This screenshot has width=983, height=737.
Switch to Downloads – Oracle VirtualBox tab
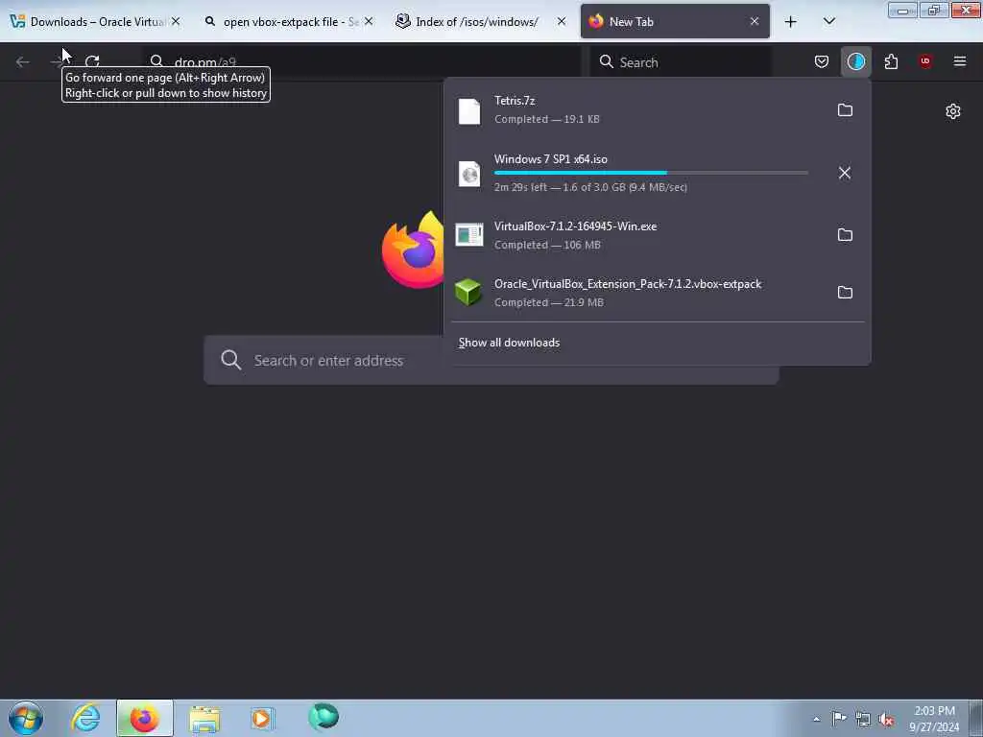point(97,22)
